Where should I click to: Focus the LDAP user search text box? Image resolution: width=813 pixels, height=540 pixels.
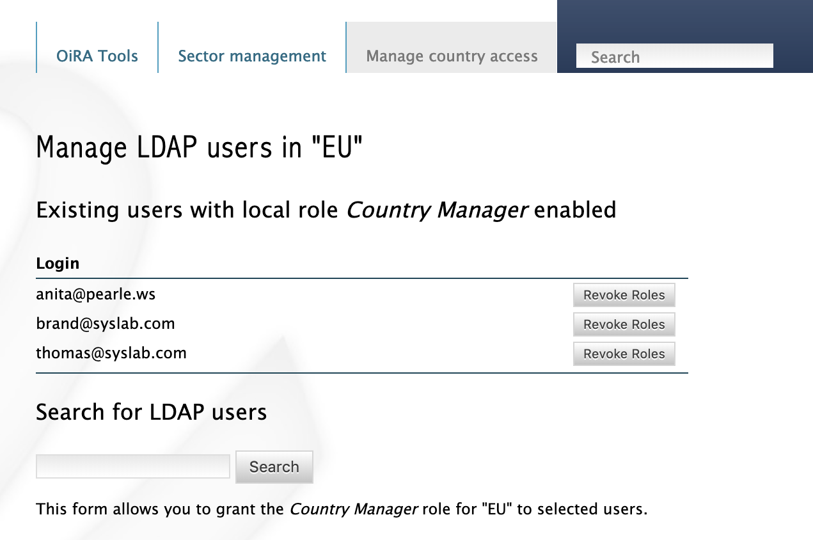pyautogui.click(x=133, y=466)
